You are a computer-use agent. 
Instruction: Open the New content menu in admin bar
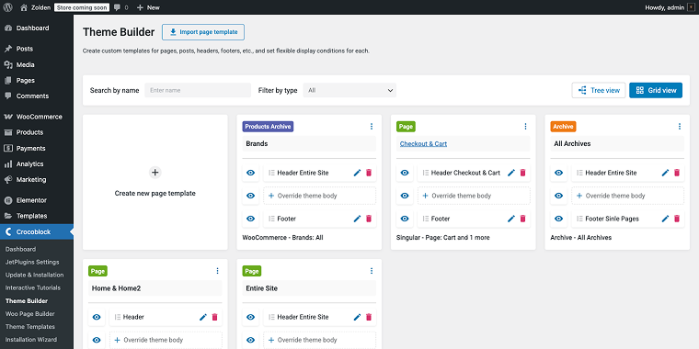tap(148, 7)
